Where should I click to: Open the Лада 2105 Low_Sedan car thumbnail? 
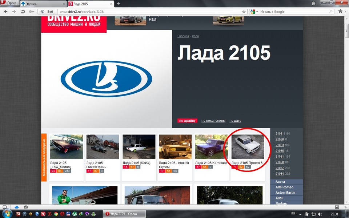(66, 147)
